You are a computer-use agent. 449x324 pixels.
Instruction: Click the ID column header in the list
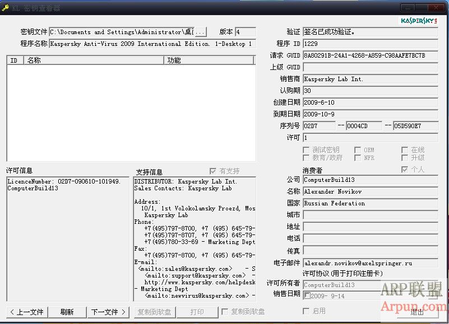click(x=14, y=60)
